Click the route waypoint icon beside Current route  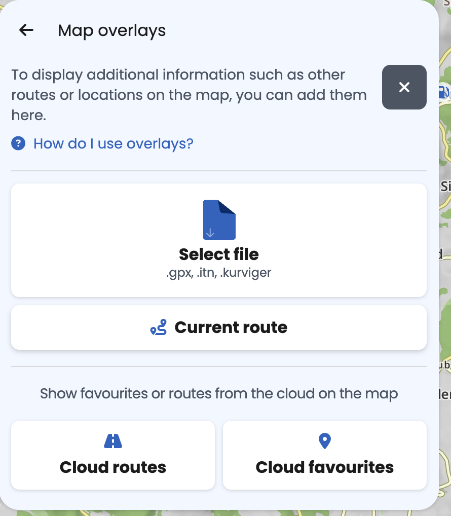[159, 327]
